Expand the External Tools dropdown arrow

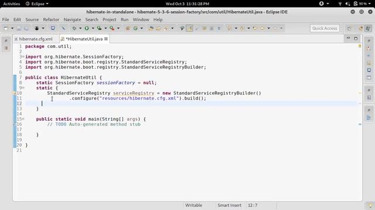[118, 29]
